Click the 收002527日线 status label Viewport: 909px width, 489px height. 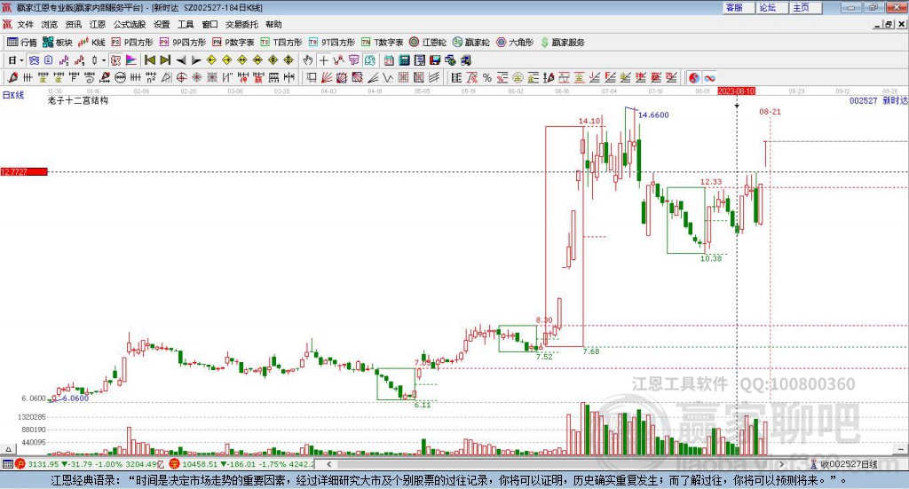[844, 464]
